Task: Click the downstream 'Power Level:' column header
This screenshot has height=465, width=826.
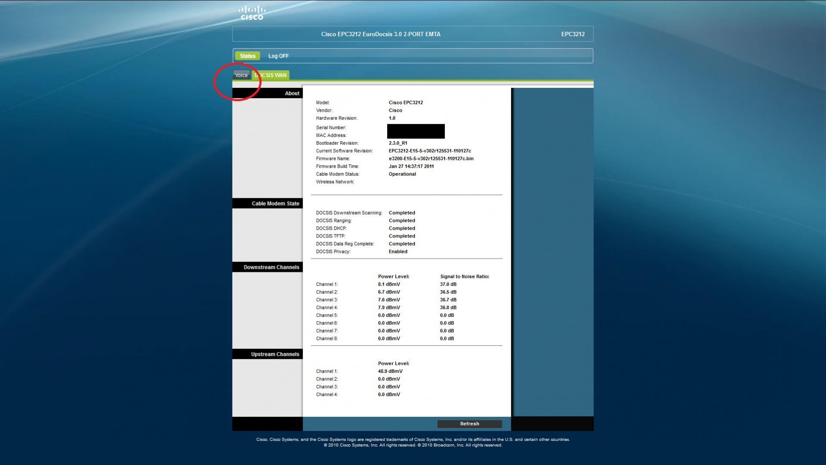Action: [x=394, y=277]
